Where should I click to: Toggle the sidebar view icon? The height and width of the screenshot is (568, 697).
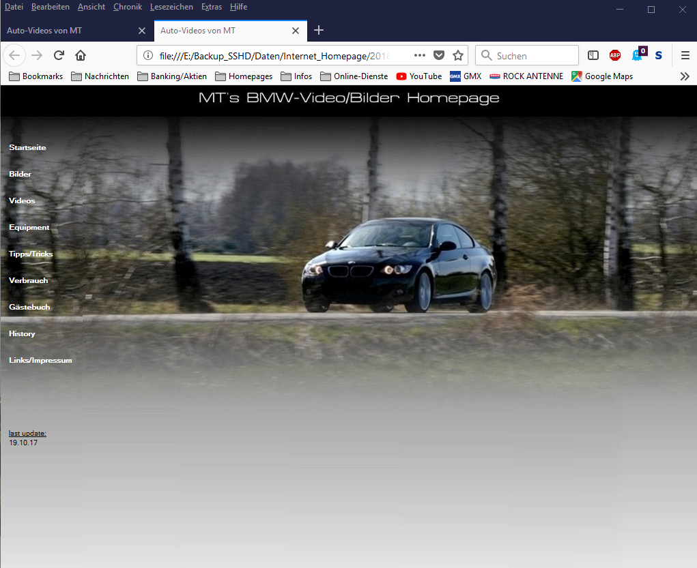pyautogui.click(x=593, y=55)
